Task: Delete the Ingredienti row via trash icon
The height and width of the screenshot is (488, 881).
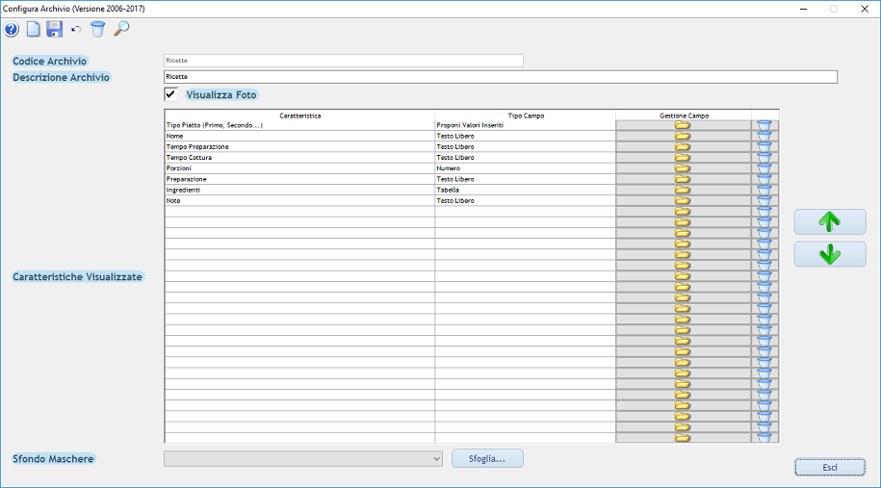Action: (x=764, y=190)
